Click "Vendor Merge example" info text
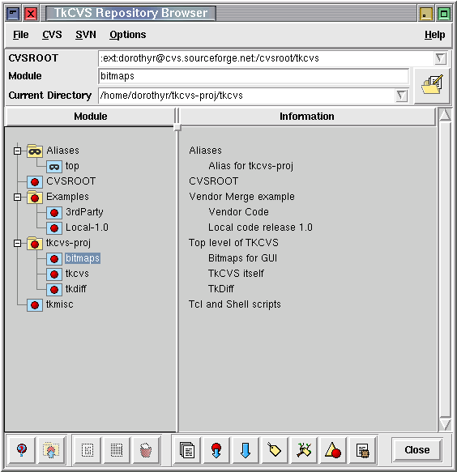Screen dimensions: 457x472 [x=241, y=197]
